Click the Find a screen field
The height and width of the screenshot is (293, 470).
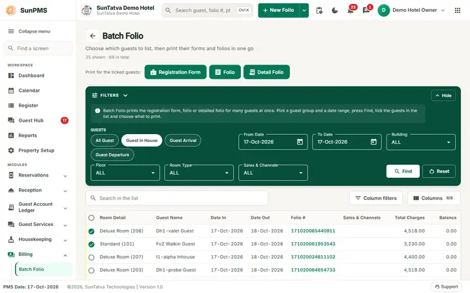38,48
